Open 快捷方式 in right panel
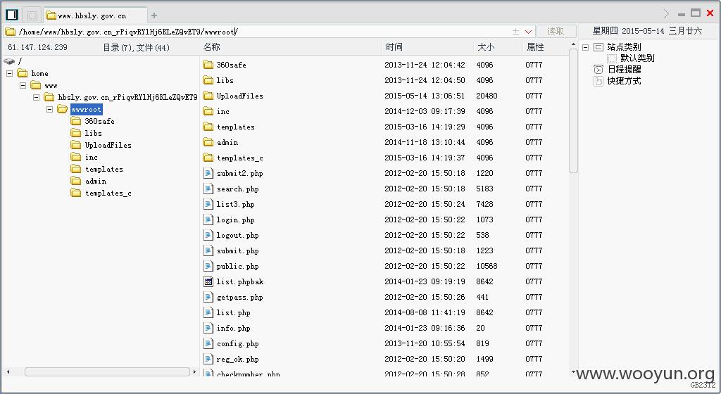This screenshot has width=721, height=394. 624,81
